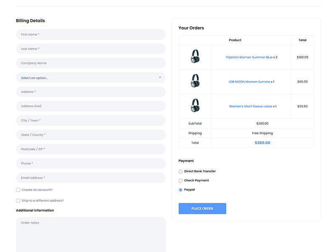Focus the First name field
This screenshot has height=252, width=336.
(91, 34)
